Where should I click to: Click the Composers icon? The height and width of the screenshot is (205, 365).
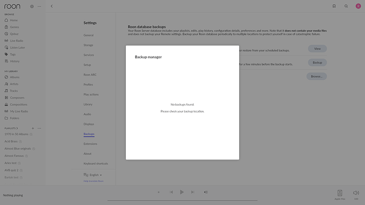pyautogui.click(x=6, y=98)
